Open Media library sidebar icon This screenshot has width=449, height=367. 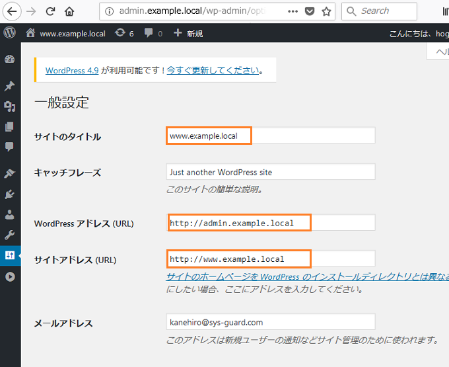(10, 106)
